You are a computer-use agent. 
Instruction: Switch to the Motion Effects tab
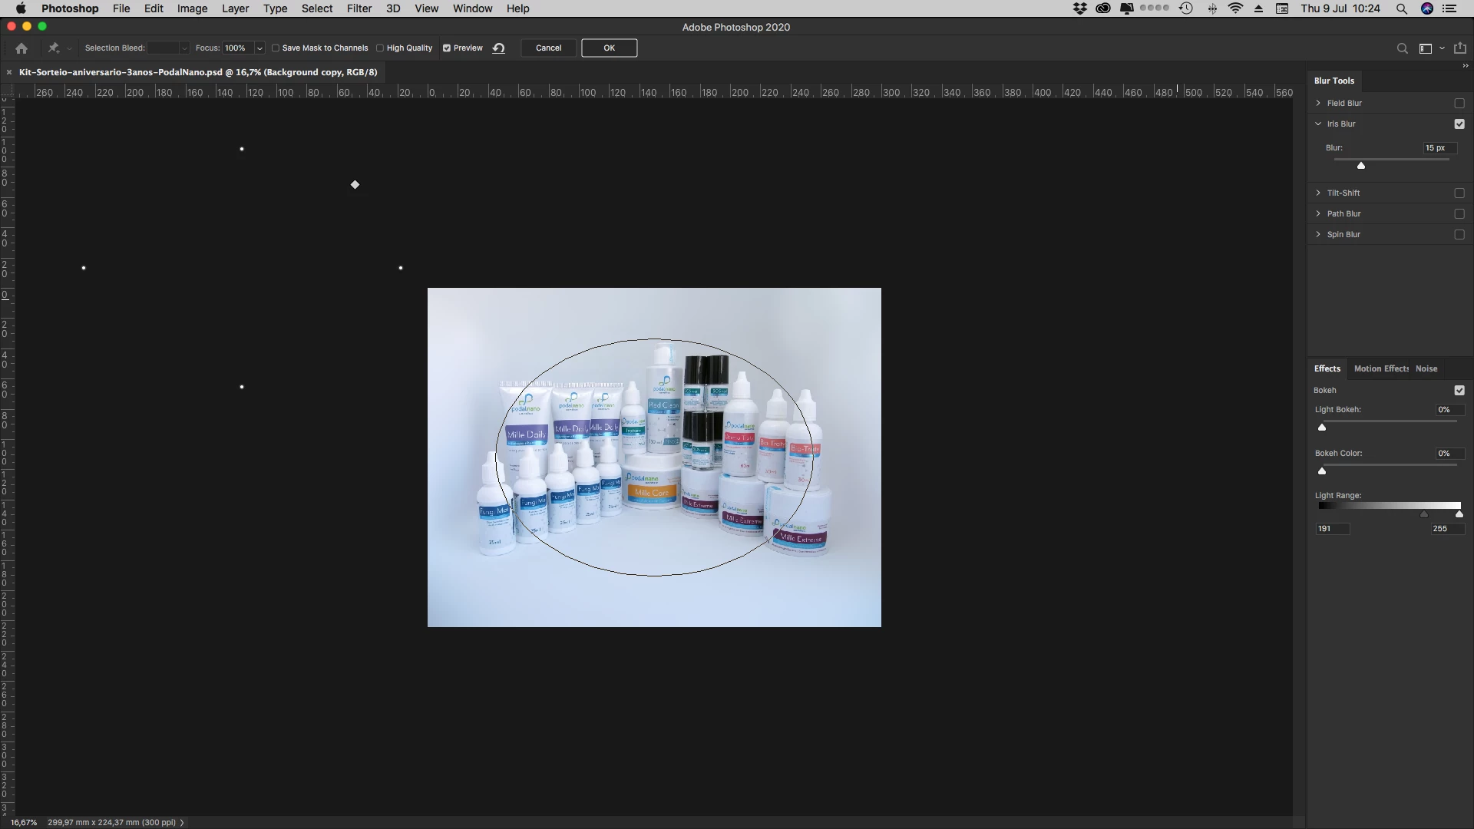(x=1380, y=369)
